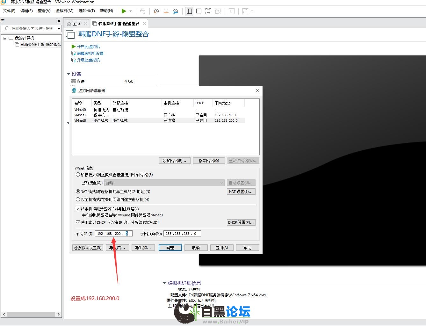Collapse the 设备 section
Viewport: 426px width, 326px height.
click(69, 74)
